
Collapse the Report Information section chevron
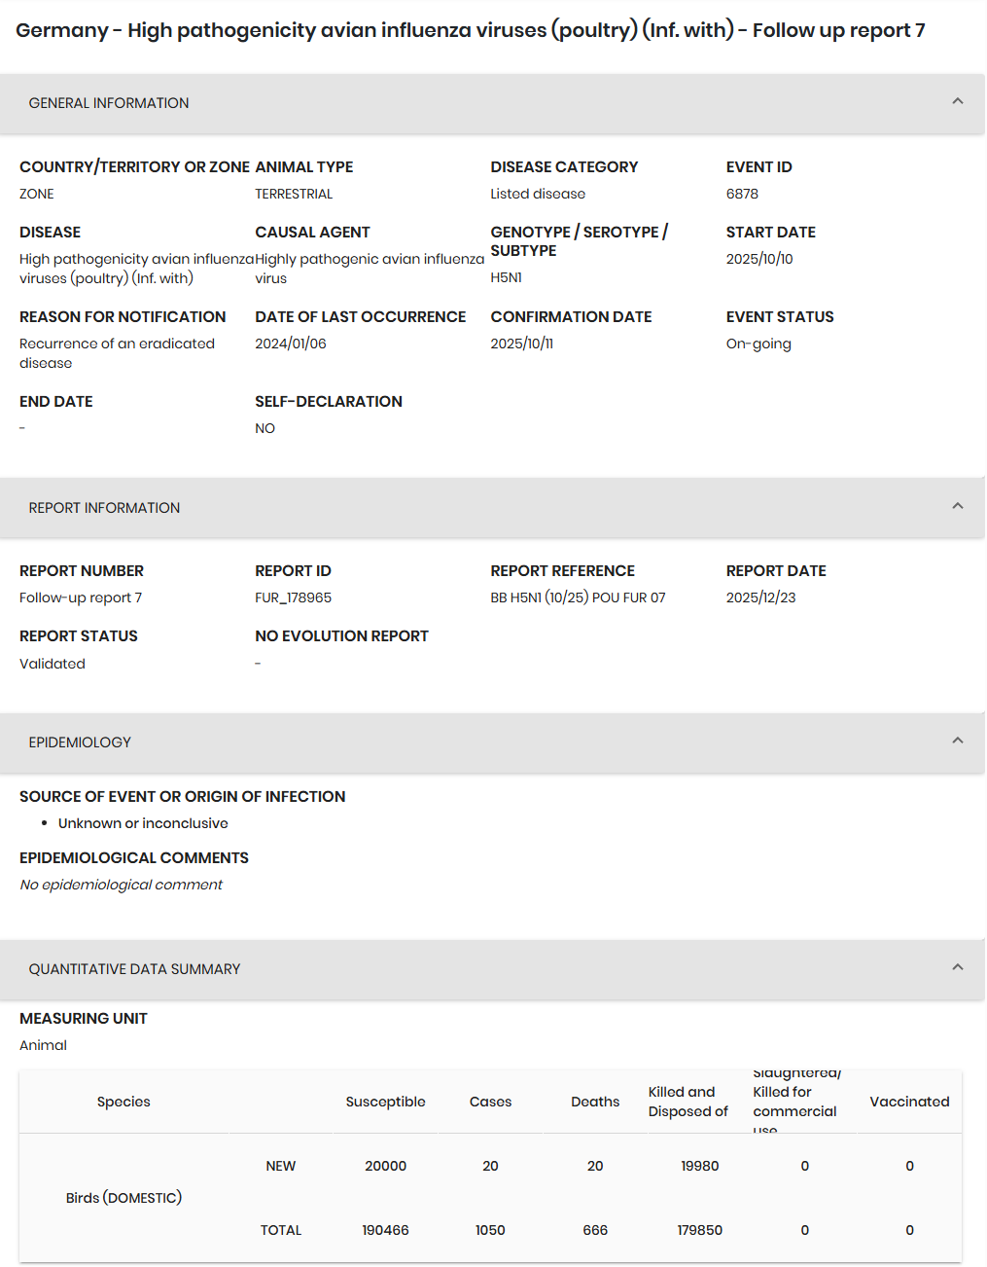[x=958, y=506]
